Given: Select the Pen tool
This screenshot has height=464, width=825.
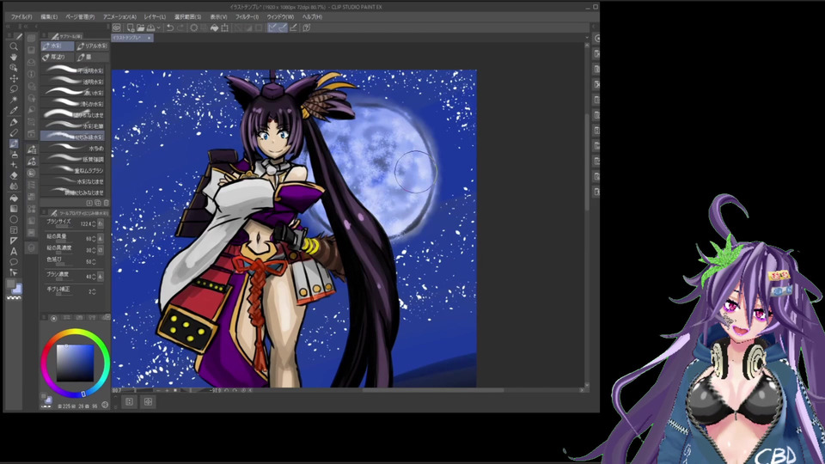Looking at the screenshot, I should click(x=14, y=122).
